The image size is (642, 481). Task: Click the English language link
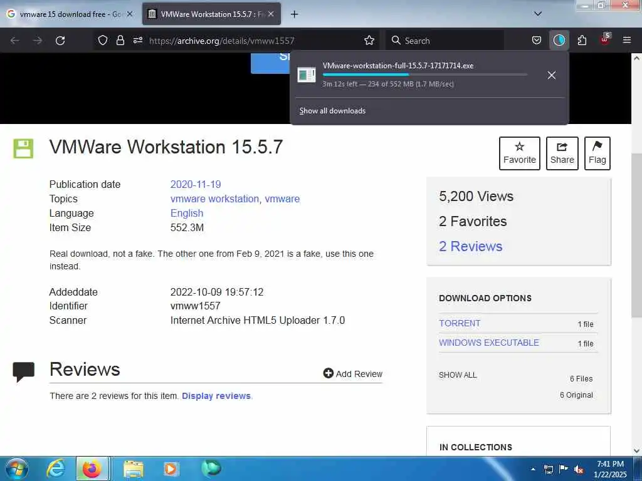click(187, 213)
